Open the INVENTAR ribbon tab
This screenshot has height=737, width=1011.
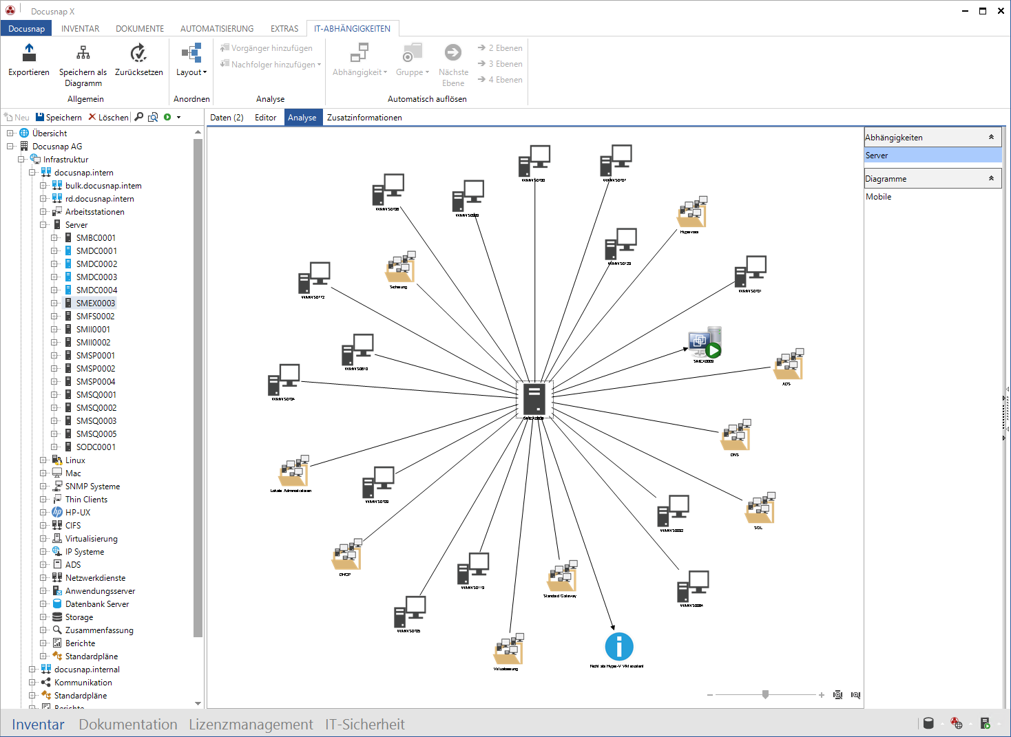[x=80, y=29]
